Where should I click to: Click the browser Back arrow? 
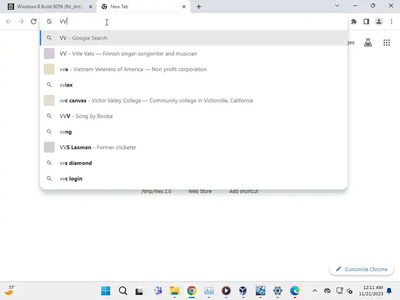9,21
